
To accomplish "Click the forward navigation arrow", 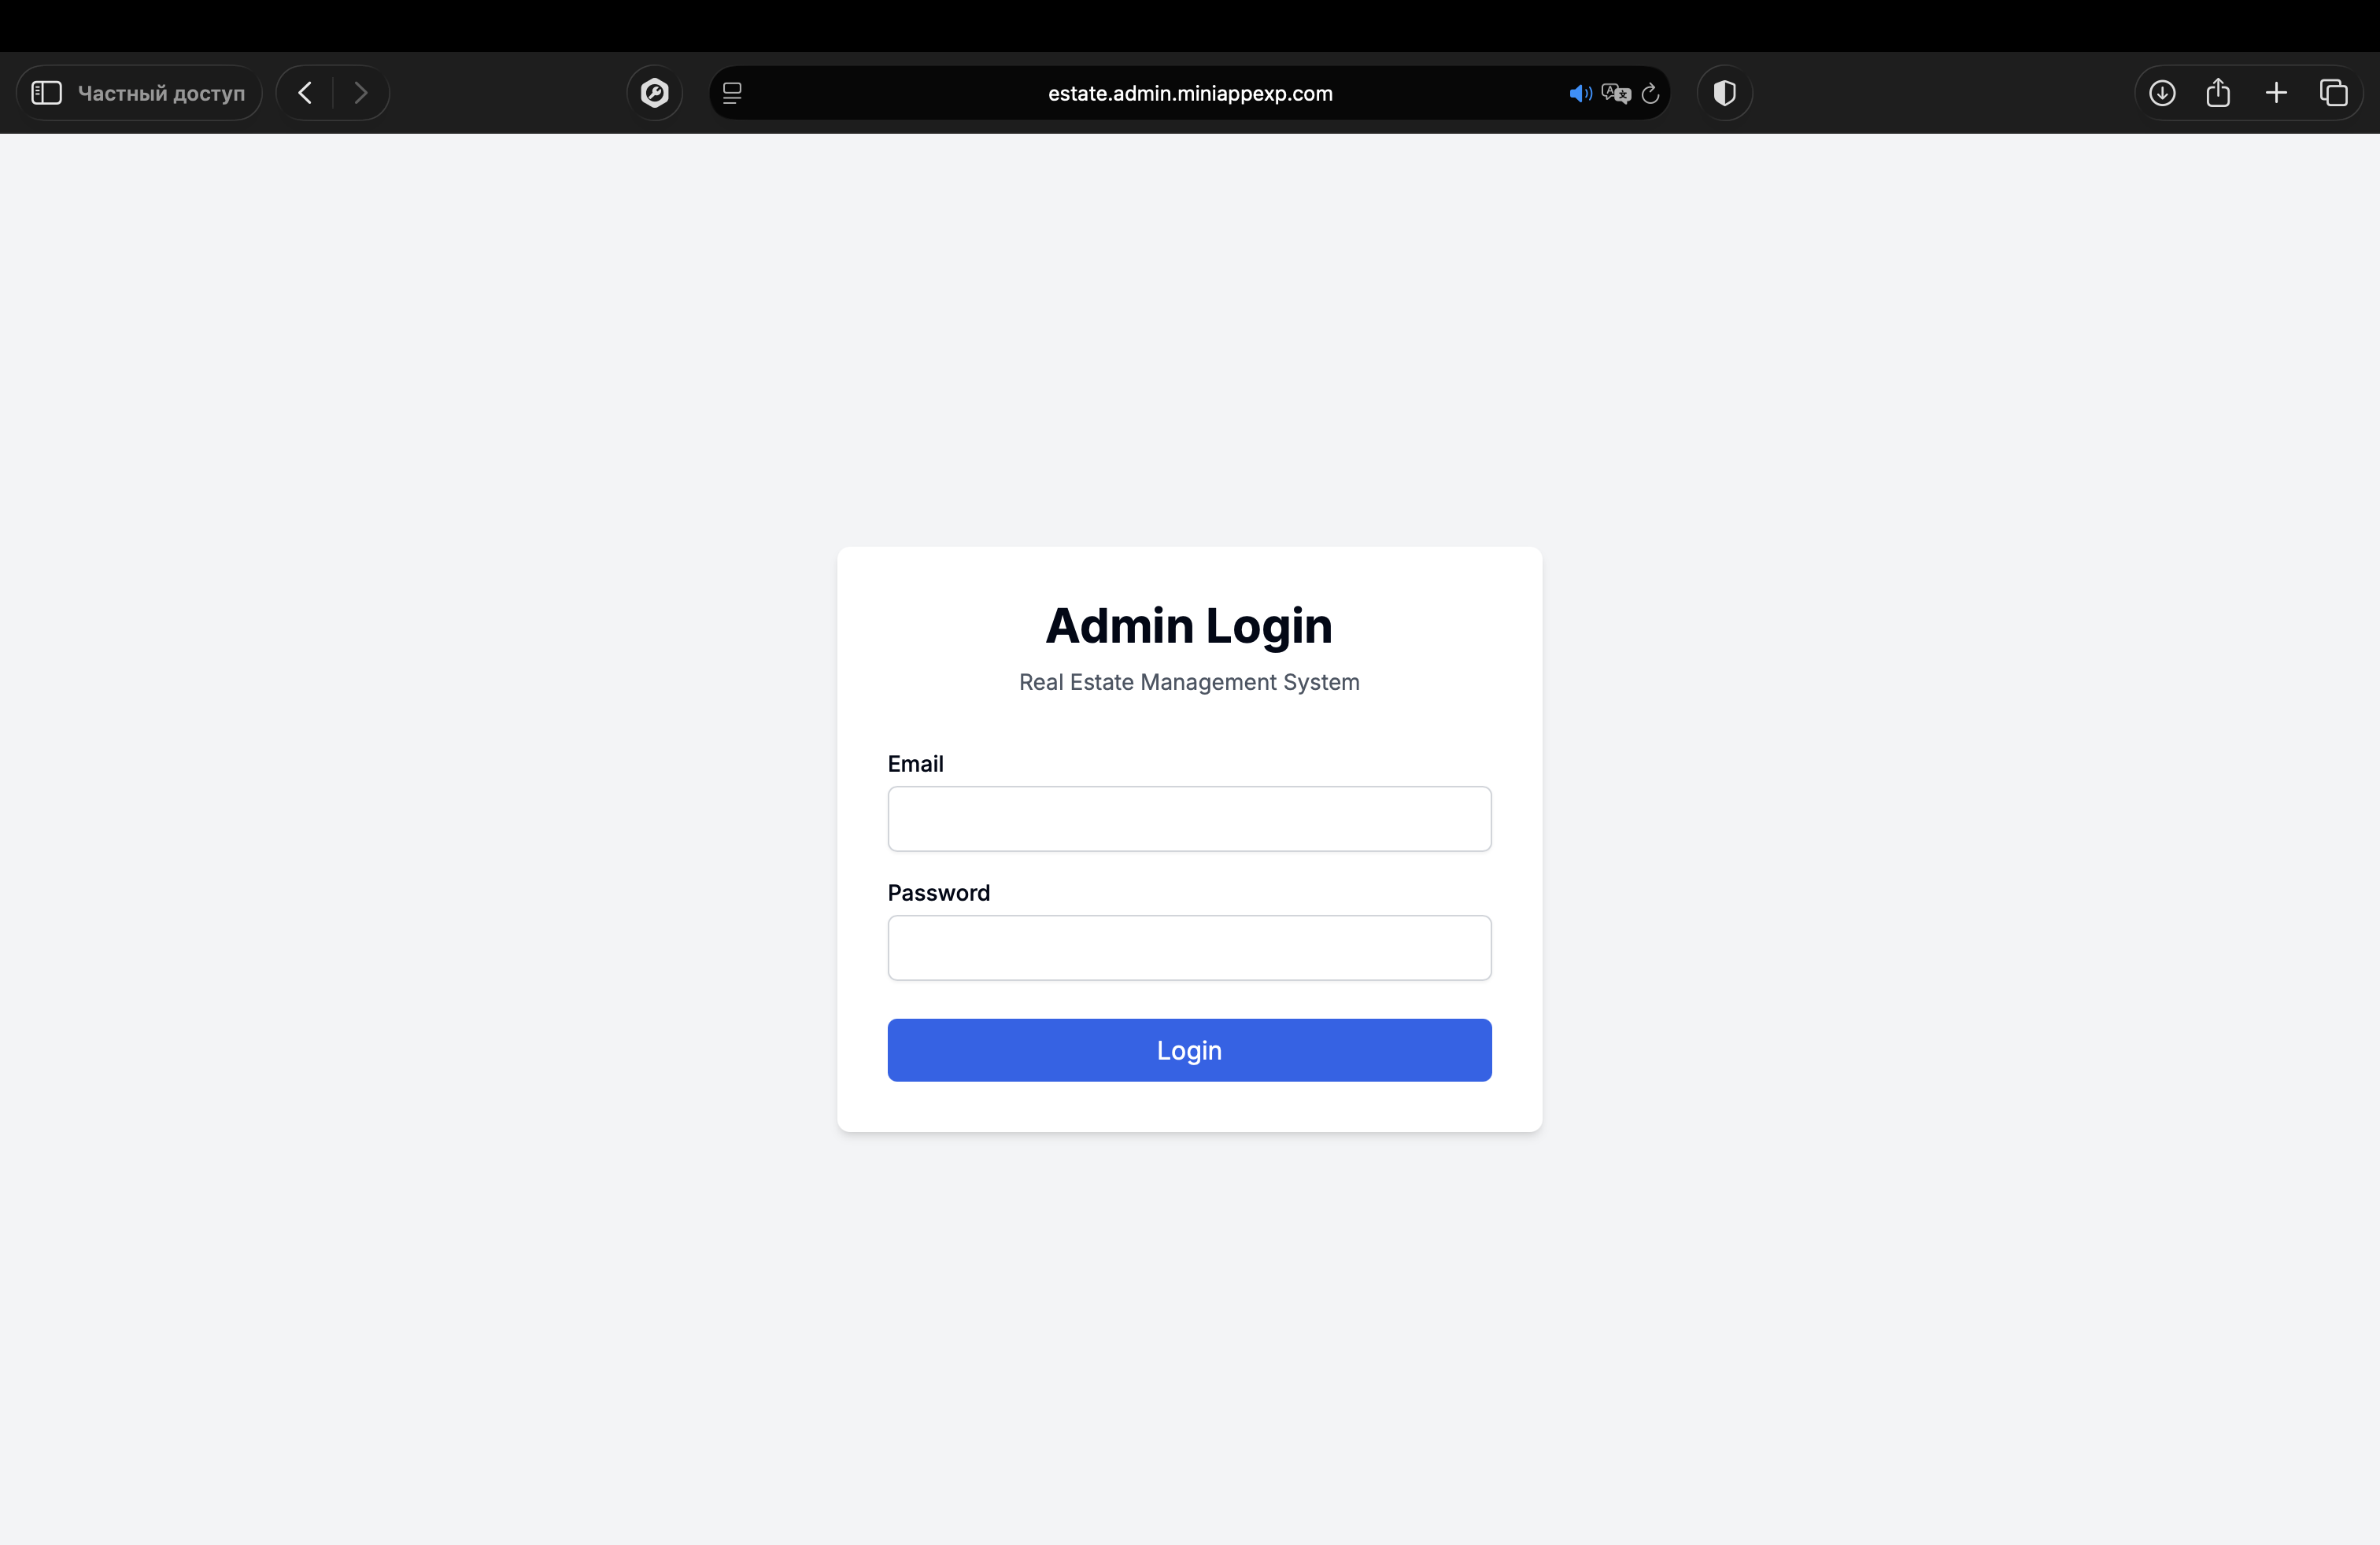I will 361,93.
